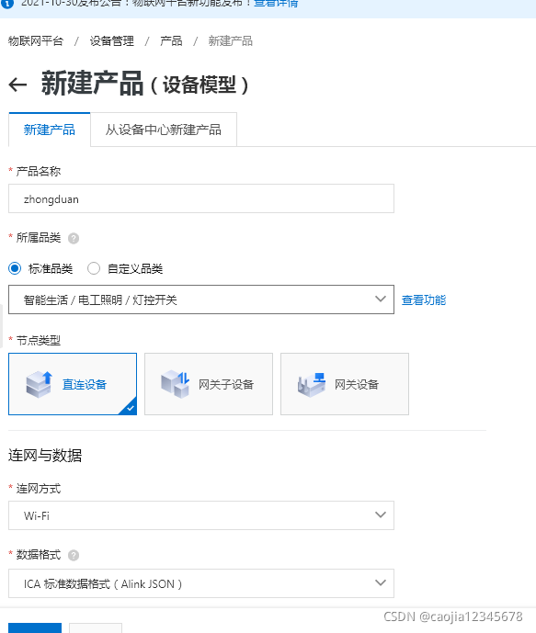Click the 网关设备 router icon
The image size is (536, 633).
(x=312, y=385)
